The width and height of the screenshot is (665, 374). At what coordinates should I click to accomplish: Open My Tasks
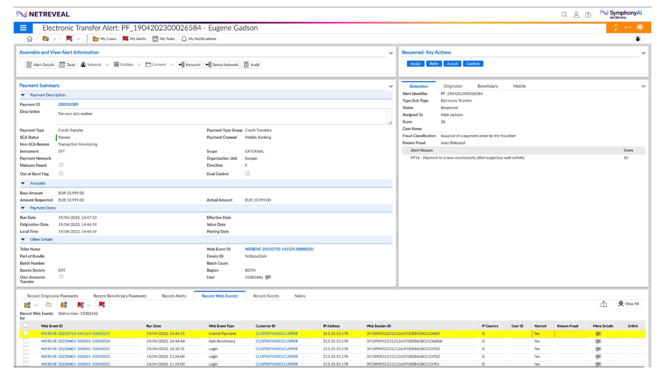pos(164,39)
